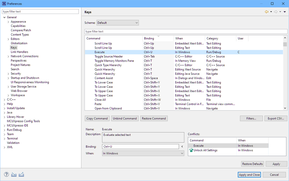Open Link Handlers preference page
The width and height of the screenshot is (289, 181).
(19, 52)
